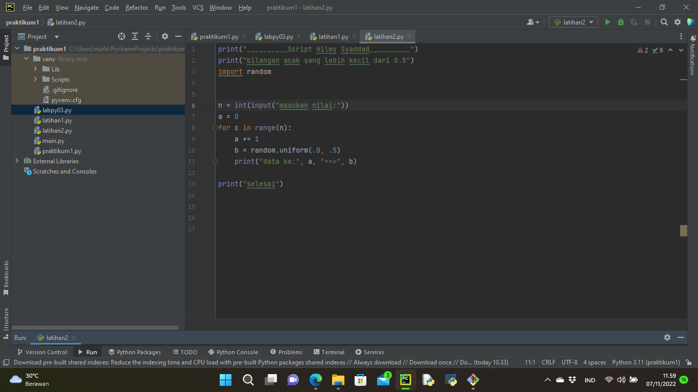
Task: Click the Select Opened File crosshair icon
Action: click(122, 36)
